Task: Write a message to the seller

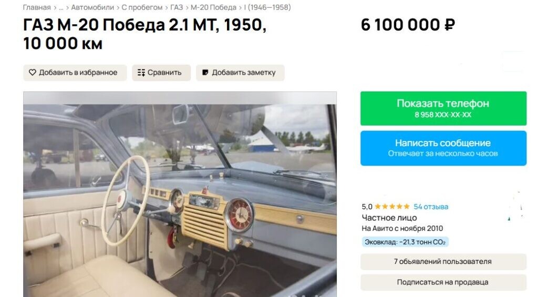Action: (x=443, y=148)
